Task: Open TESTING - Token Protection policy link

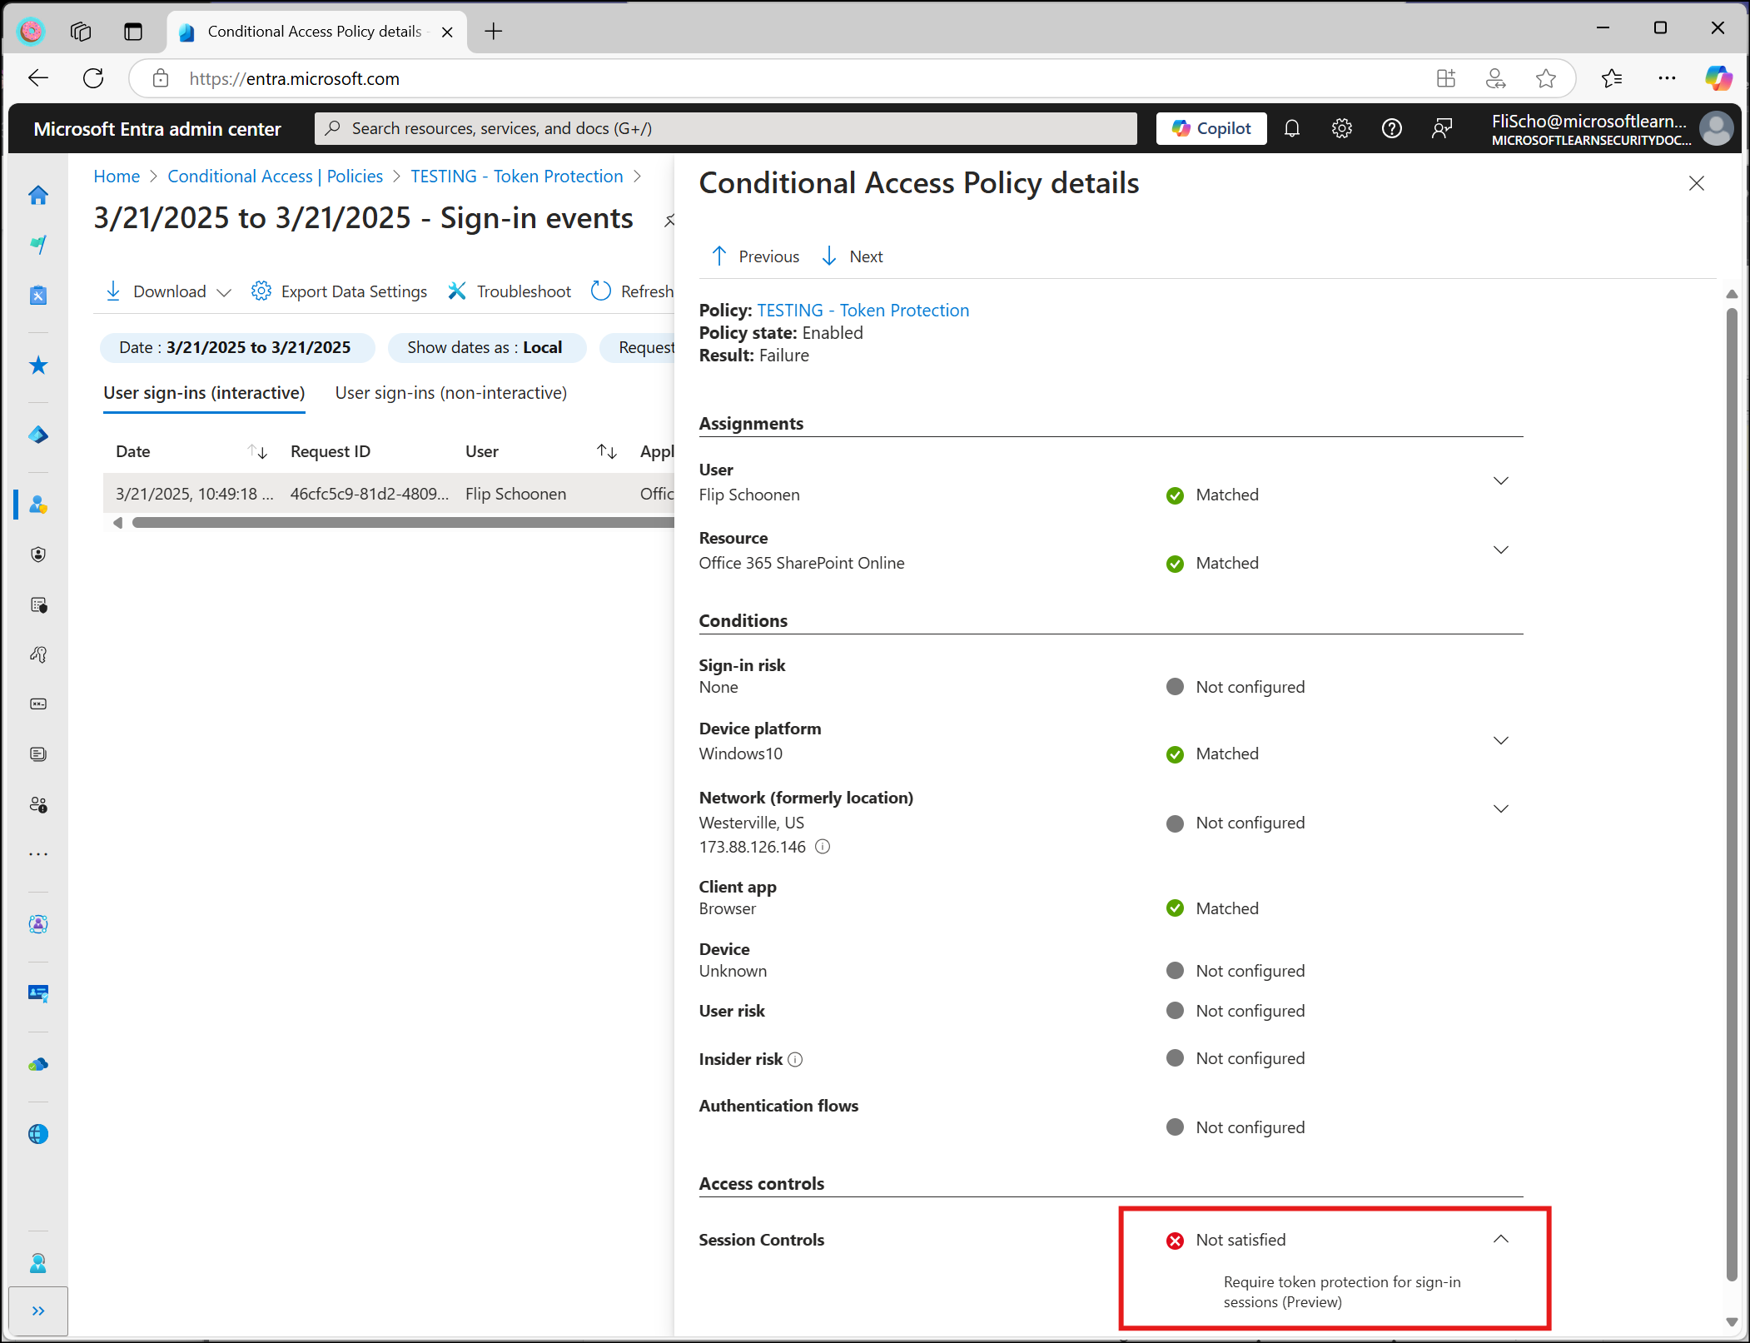Action: coord(863,311)
